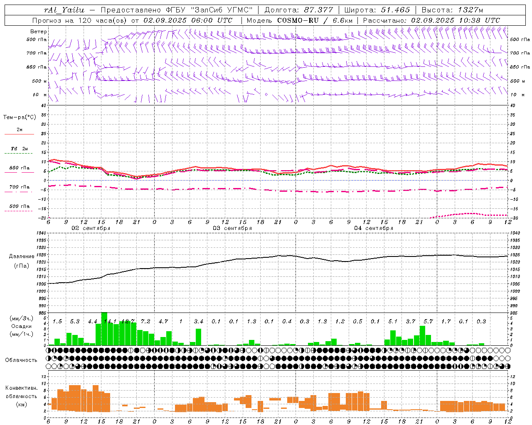The height and width of the screenshot is (425, 532).
Task: Click the Высота: 1327м elevation text
Action: (452, 10)
